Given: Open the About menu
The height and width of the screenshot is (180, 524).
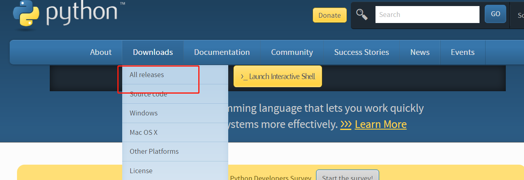Looking at the screenshot, I should 101,52.
